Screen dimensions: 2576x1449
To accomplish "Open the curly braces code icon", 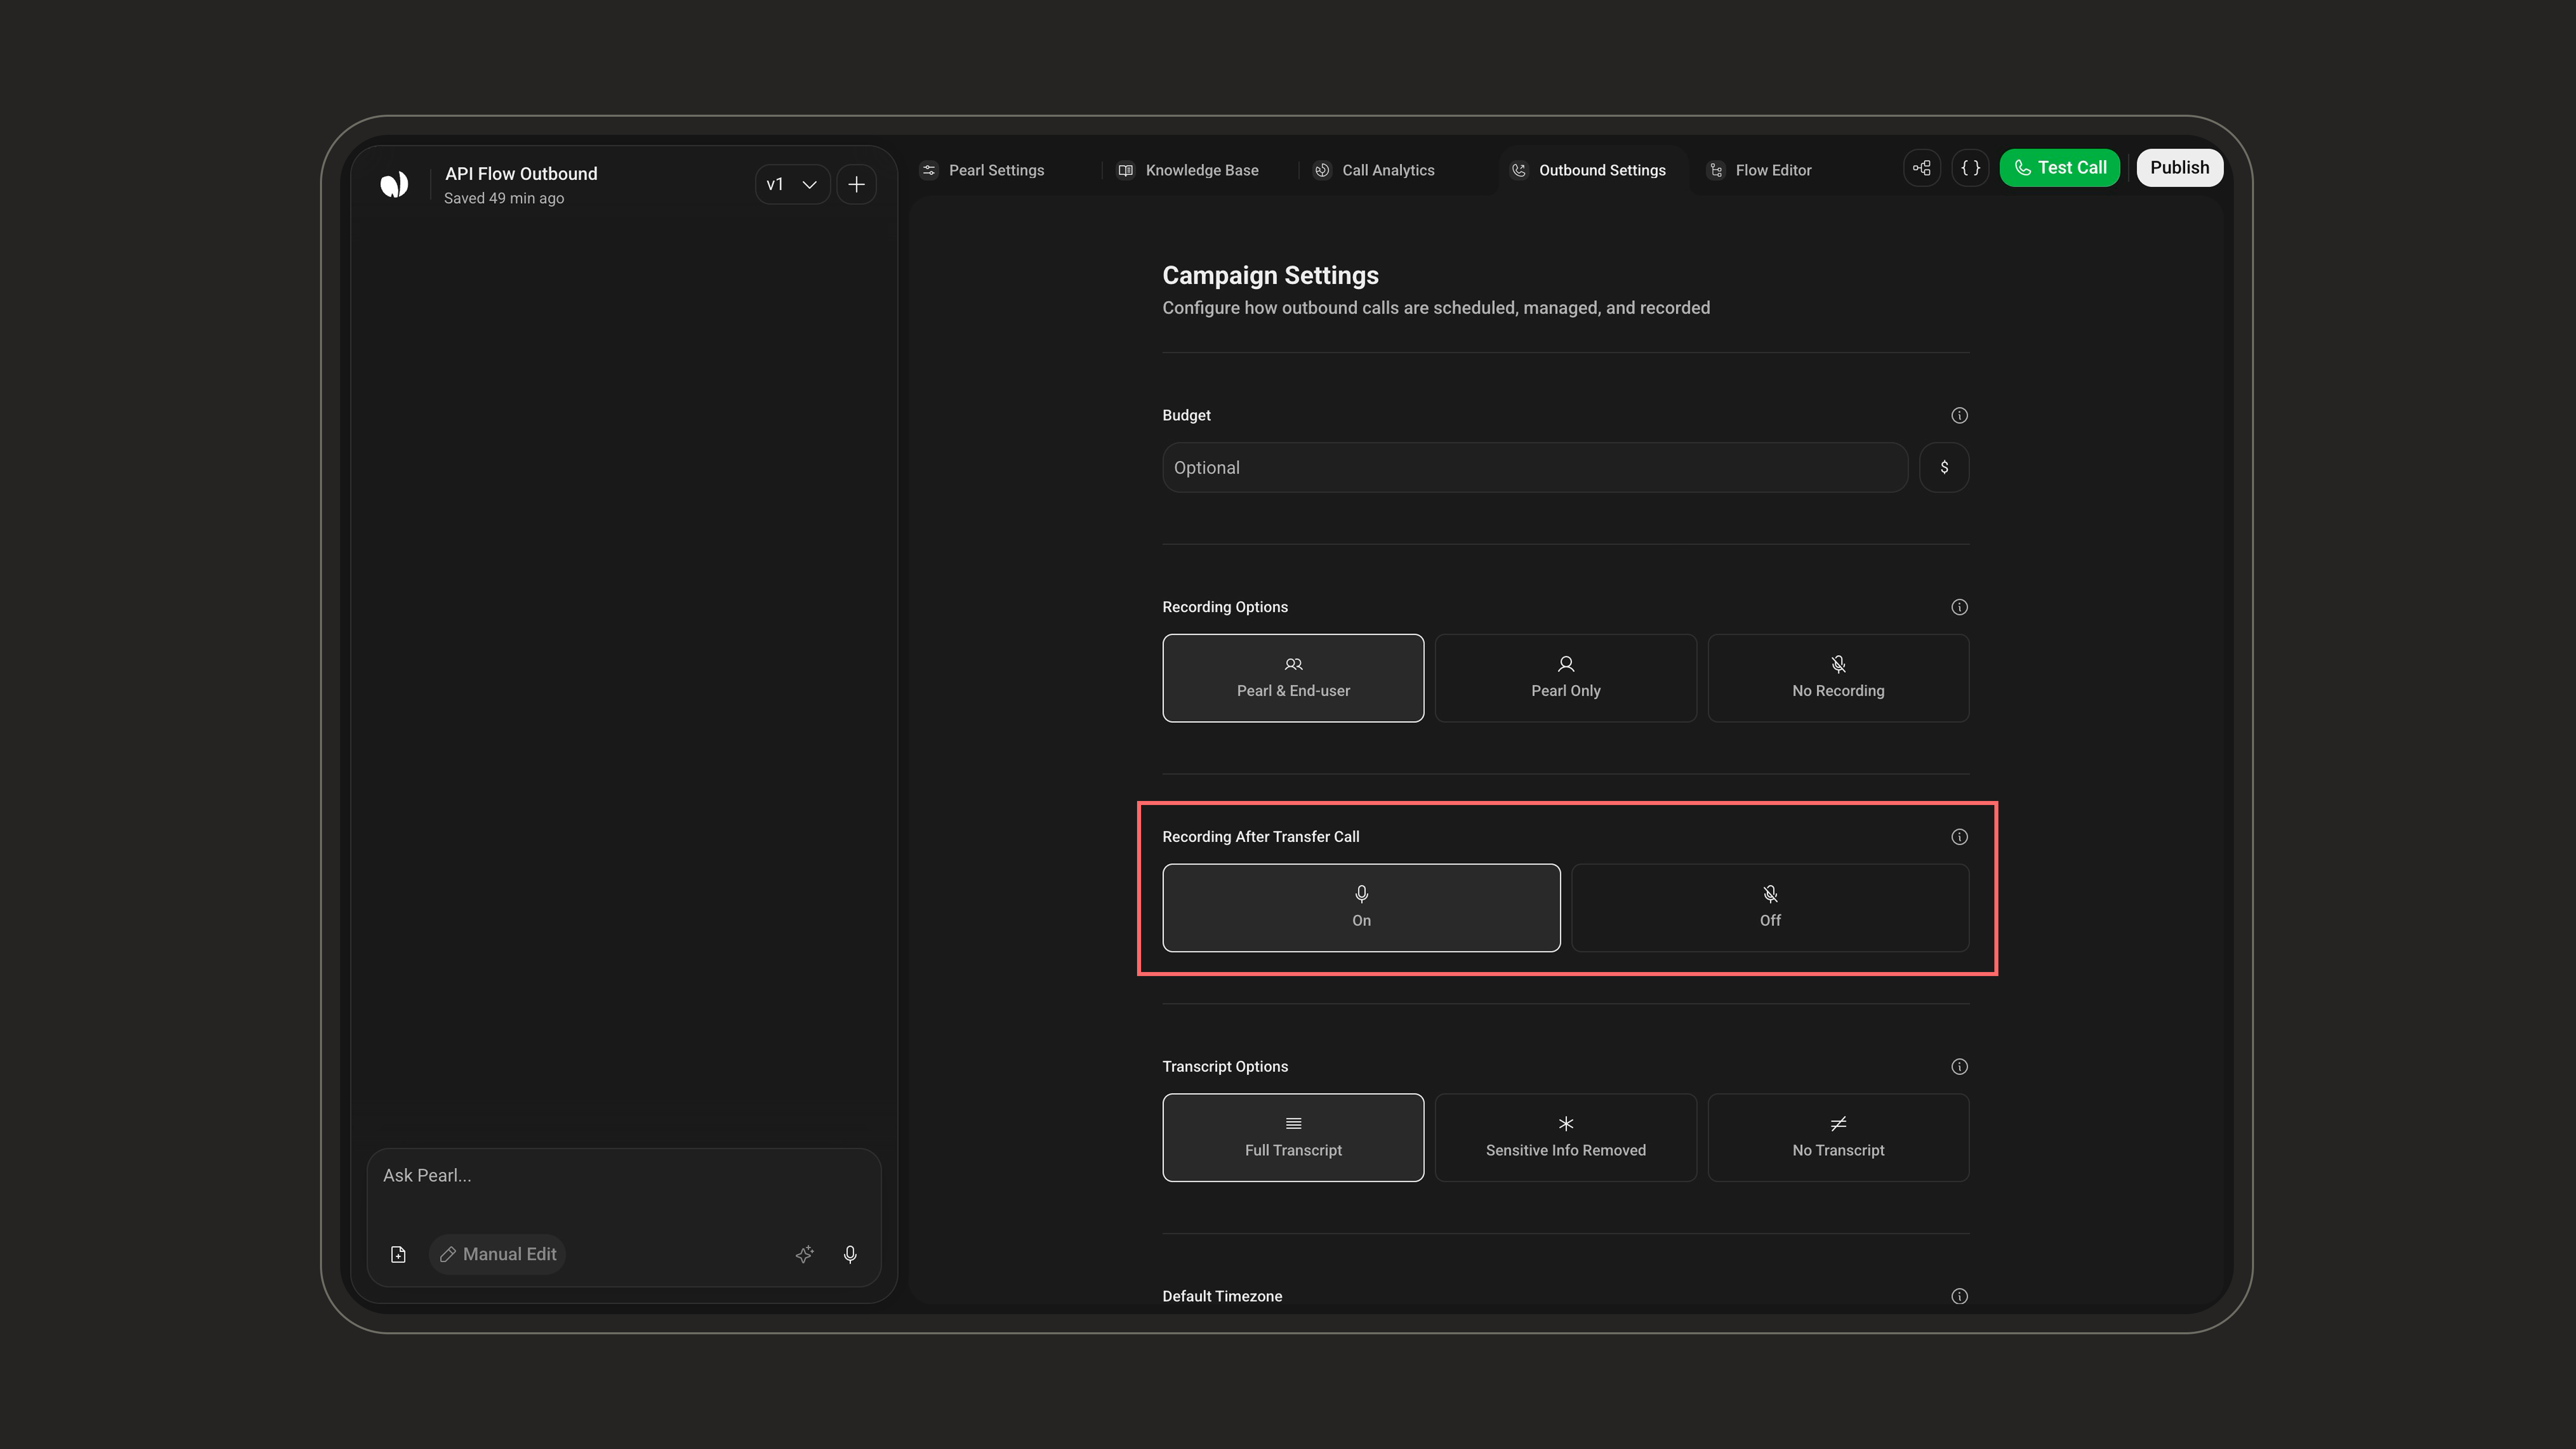I will [1970, 168].
